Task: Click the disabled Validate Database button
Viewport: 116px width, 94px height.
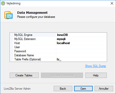Action: click(62, 75)
